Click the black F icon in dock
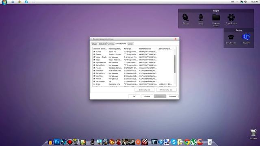 click(x=154, y=142)
